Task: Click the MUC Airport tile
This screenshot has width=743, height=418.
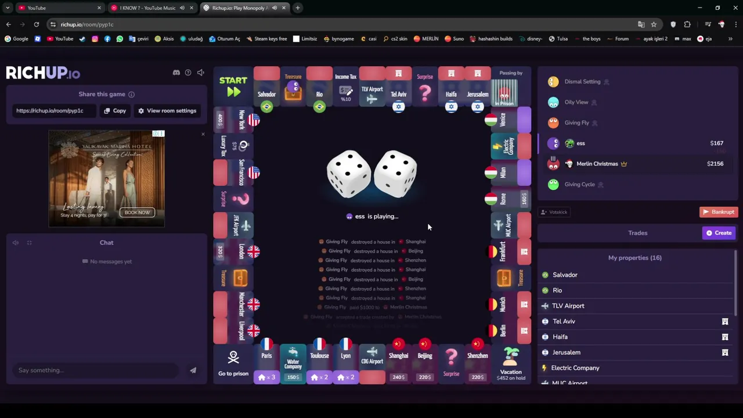Action: pyautogui.click(x=511, y=225)
